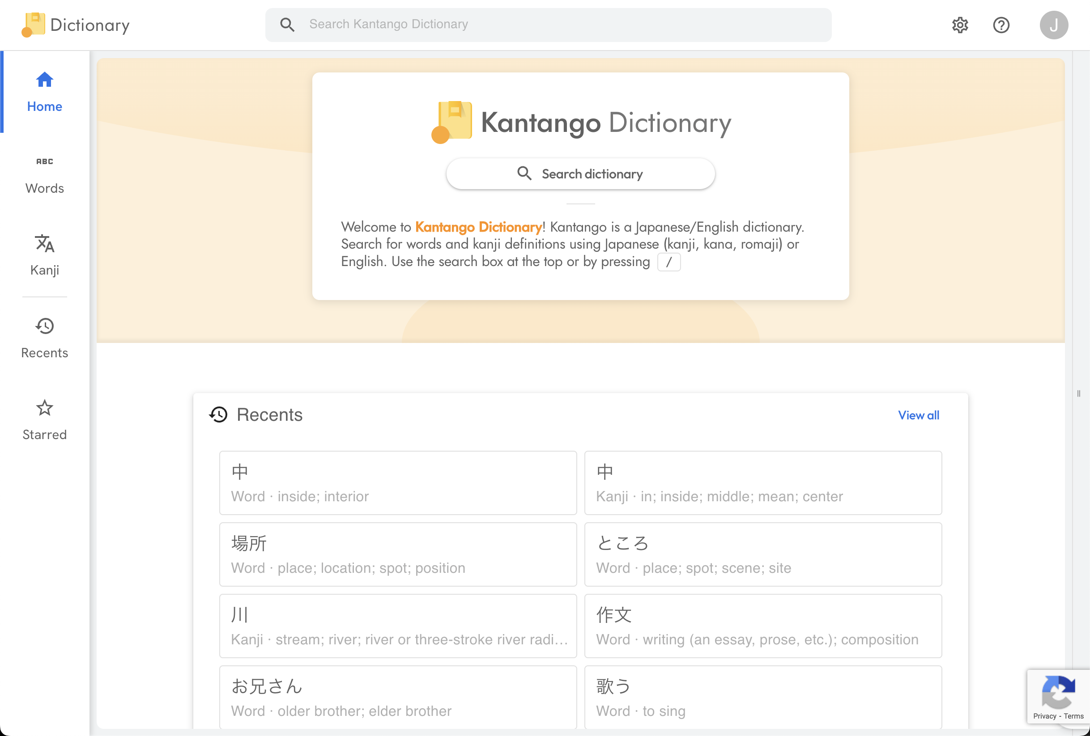The image size is (1090, 736).
Task: Click the magnifier icon in the top search bar
Action: click(x=288, y=25)
